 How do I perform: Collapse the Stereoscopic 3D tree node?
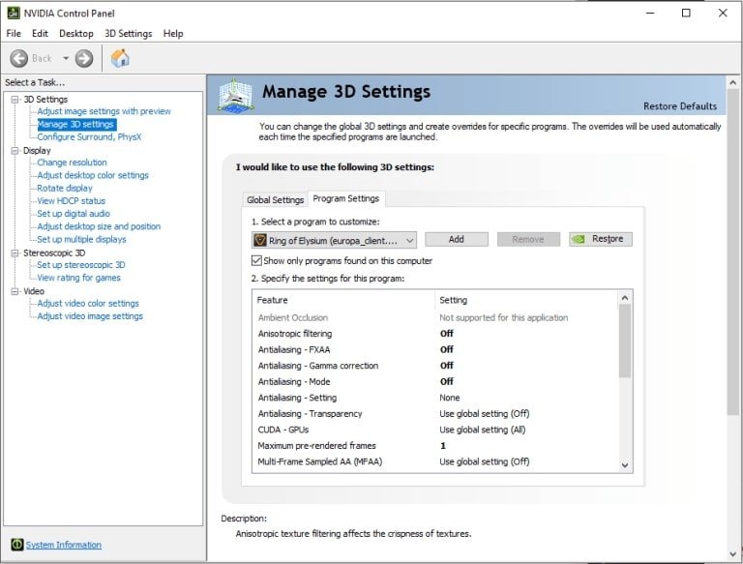pyautogui.click(x=15, y=253)
